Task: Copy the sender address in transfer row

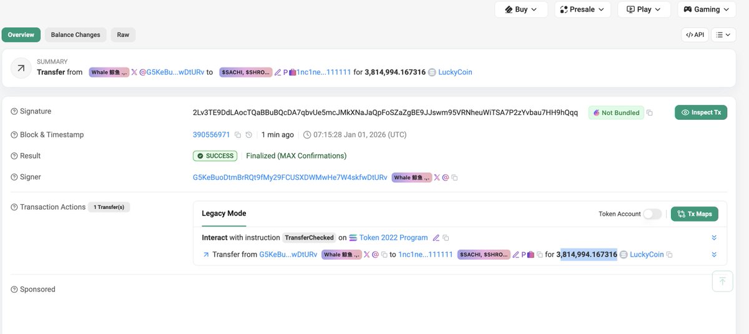Action: point(384,255)
